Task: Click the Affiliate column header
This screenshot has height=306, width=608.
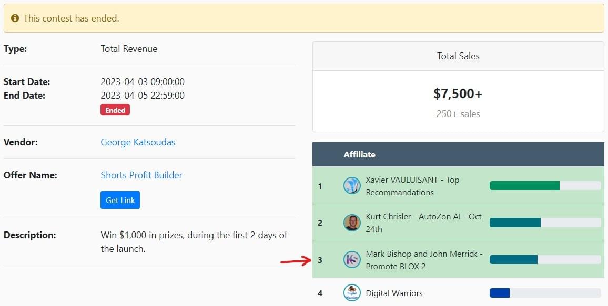Action: pyautogui.click(x=360, y=154)
